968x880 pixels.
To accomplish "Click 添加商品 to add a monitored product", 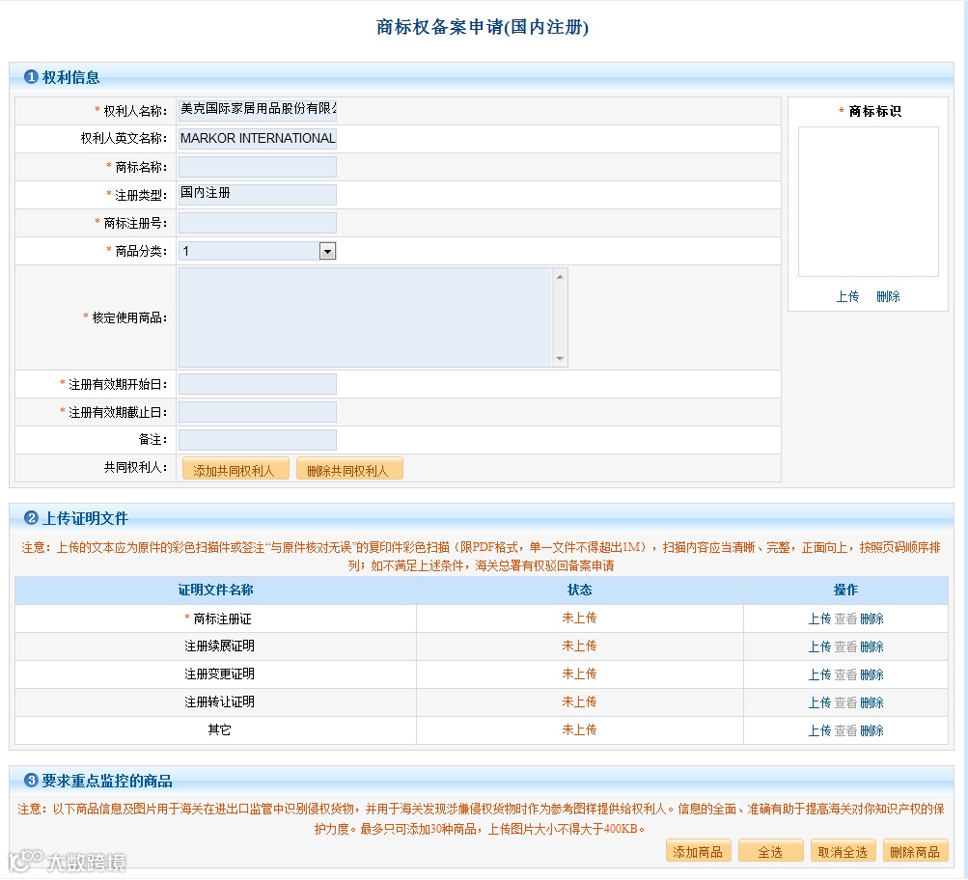I will (698, 851).
